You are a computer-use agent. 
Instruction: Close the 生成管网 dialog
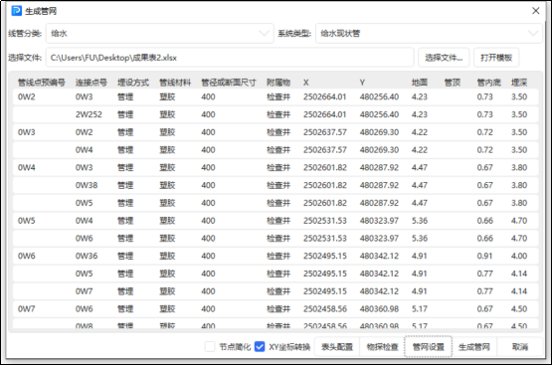tap(535, 11)
